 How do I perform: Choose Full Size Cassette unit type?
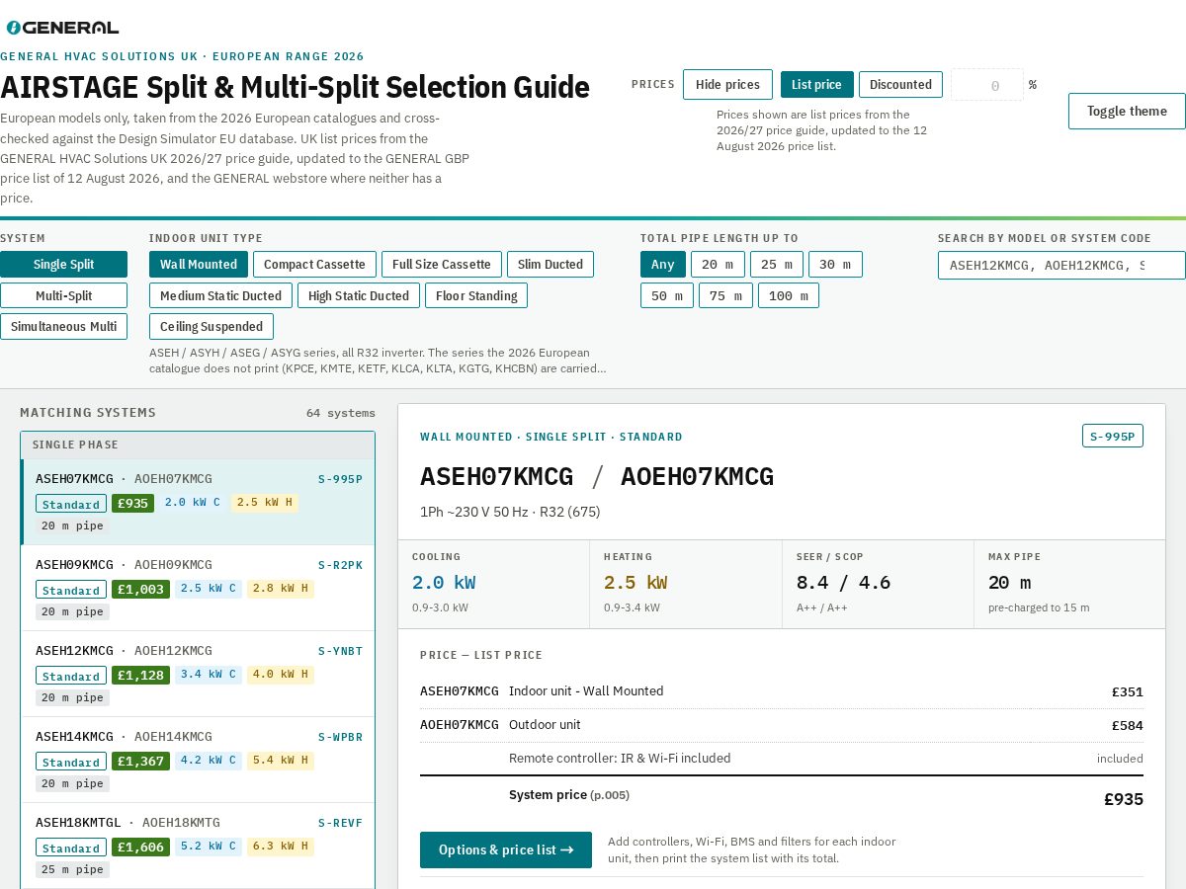pos(442,265)
